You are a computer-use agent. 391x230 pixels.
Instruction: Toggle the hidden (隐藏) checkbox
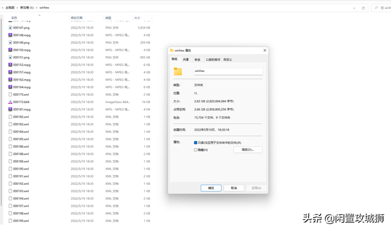tap(195, 150)
